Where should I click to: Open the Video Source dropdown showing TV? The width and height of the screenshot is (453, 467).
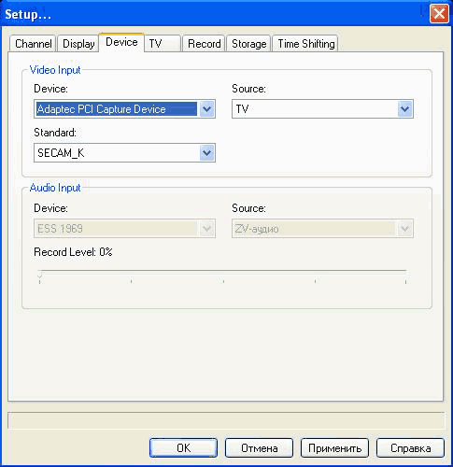322,109
